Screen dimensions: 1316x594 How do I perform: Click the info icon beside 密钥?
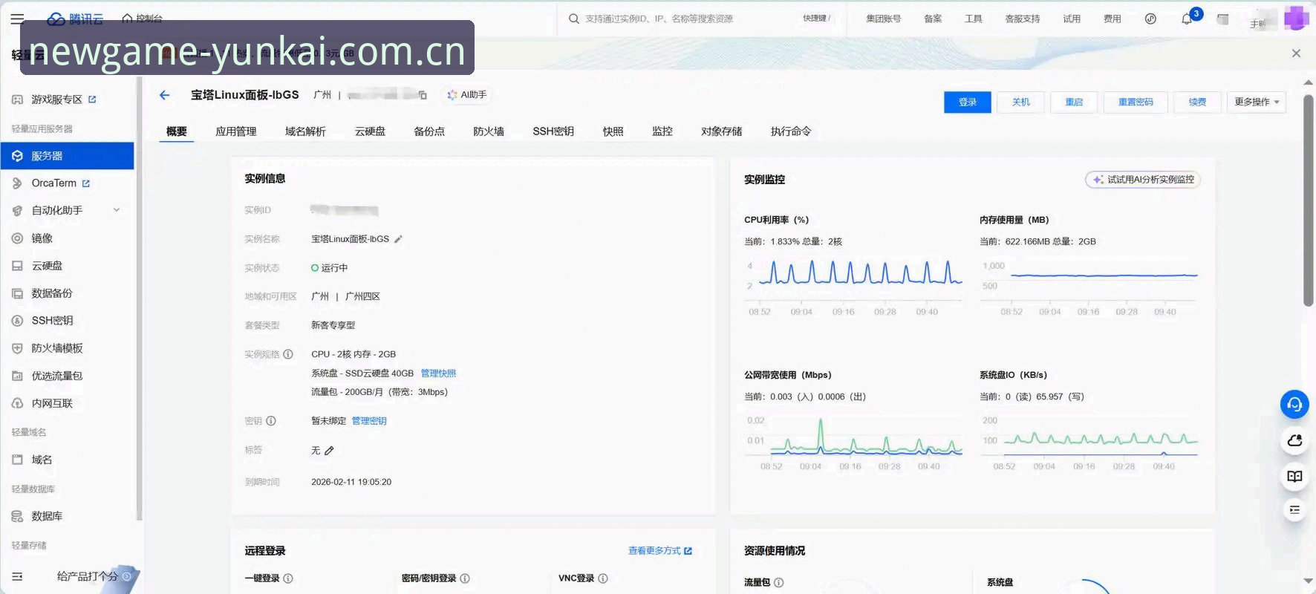[x=271, y=421]
